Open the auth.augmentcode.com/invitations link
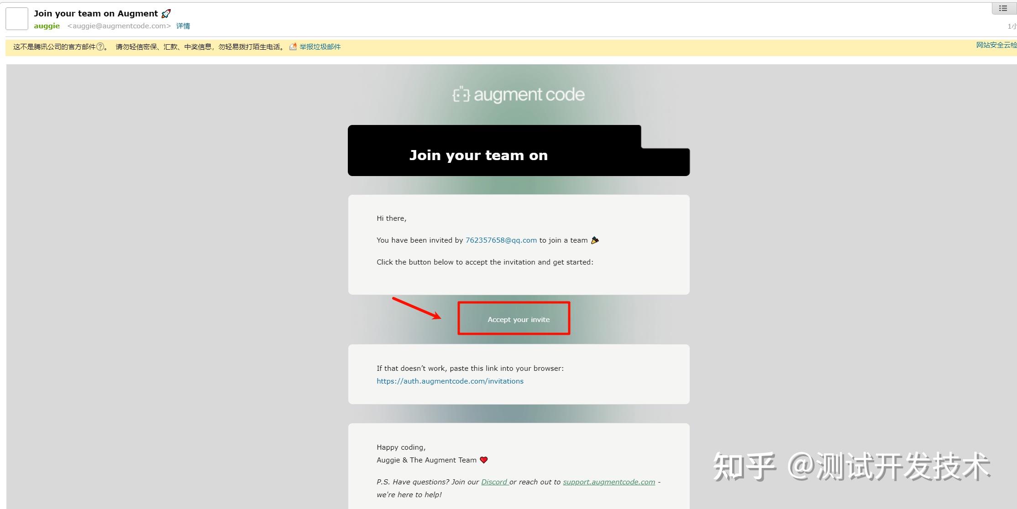 point(450,381)
